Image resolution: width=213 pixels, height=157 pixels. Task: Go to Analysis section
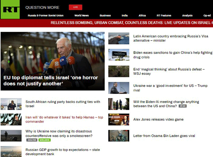point(187,16)
